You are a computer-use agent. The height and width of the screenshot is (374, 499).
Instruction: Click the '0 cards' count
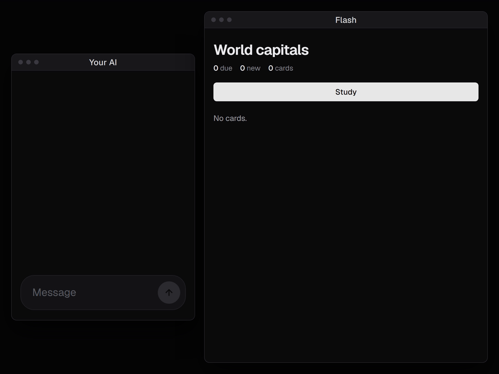(281, 68)
